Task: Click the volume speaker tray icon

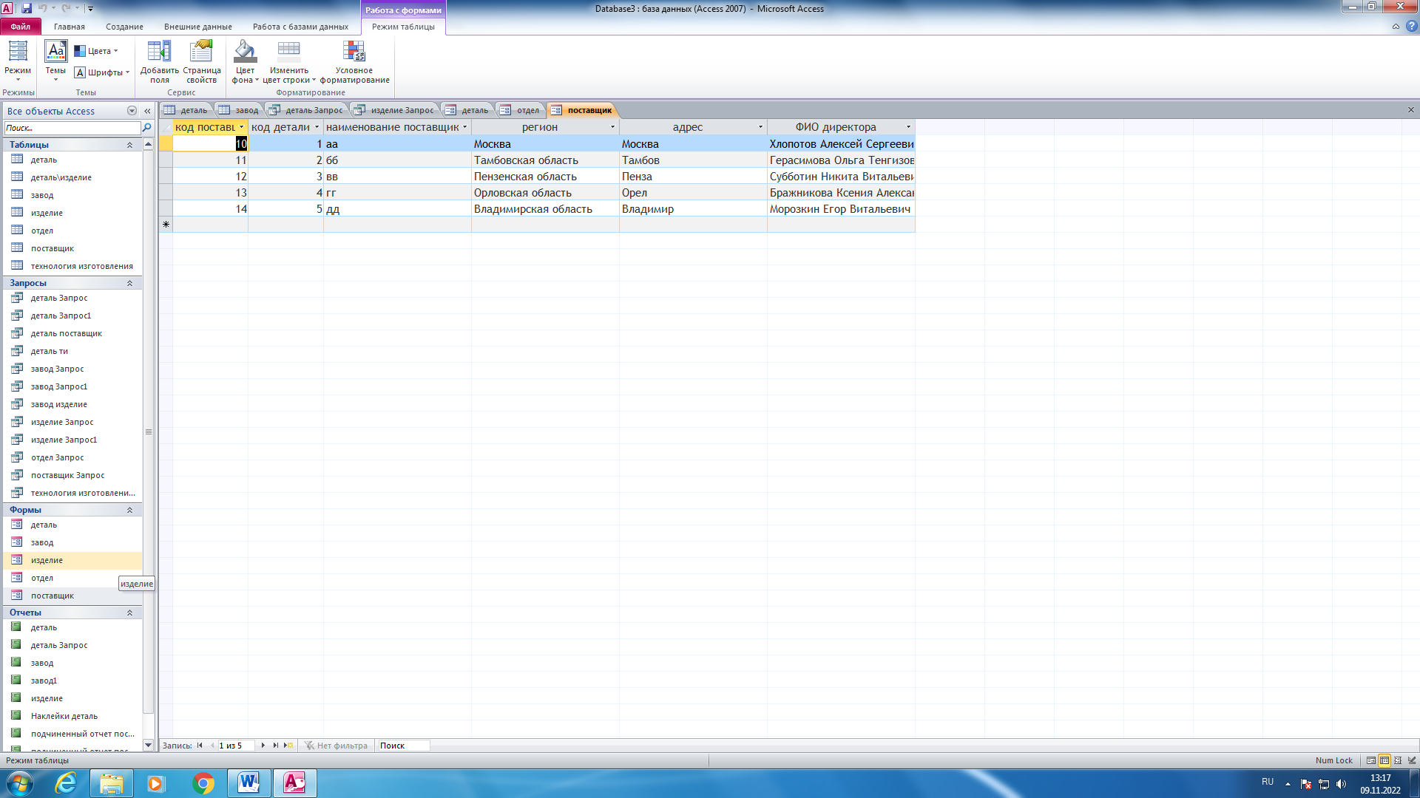Action: tap(1341, 784)
